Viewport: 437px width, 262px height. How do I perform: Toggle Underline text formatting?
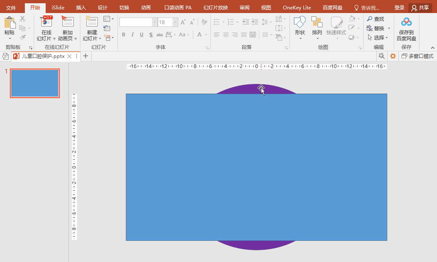(x=141, y=35)
